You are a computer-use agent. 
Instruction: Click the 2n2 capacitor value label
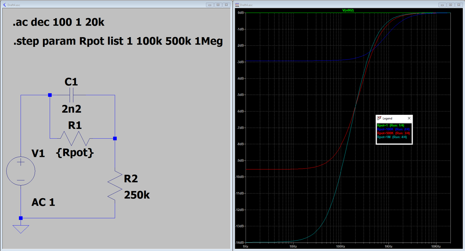click(x=71, y=109)
